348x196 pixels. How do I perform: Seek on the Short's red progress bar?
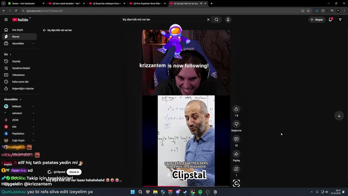pyautogui.click(x=186, y=186)
